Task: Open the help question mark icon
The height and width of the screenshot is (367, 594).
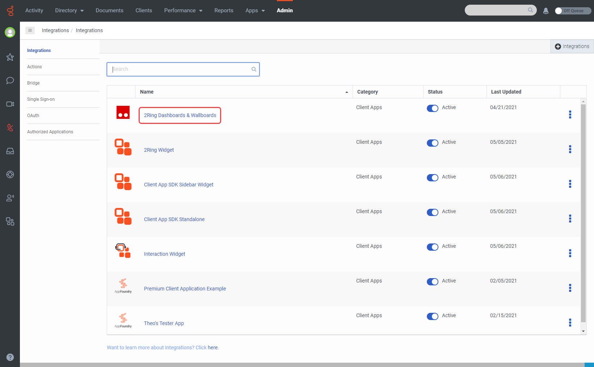Action: pos(10,357)
